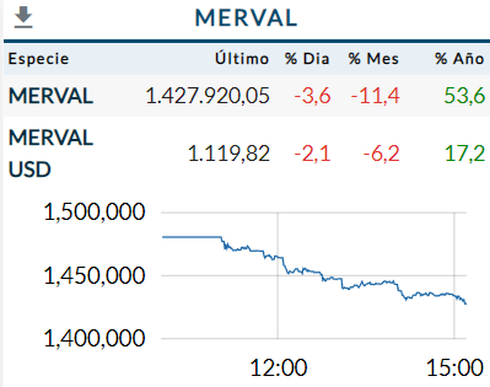Click MERVAL monthly change -11,4
Viewport: 490px width, 387px height.
pyautogui.click(x=375, y=96)
